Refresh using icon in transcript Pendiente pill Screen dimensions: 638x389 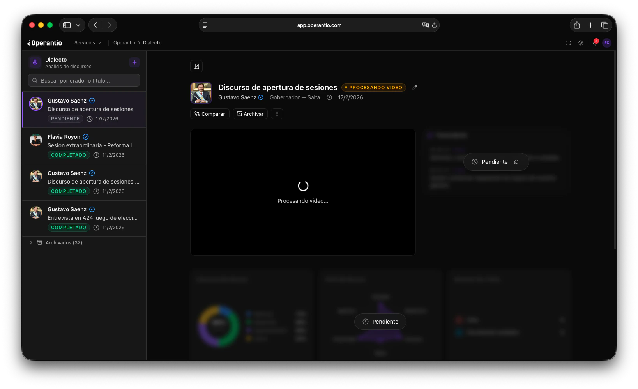[x=516, y=162]
